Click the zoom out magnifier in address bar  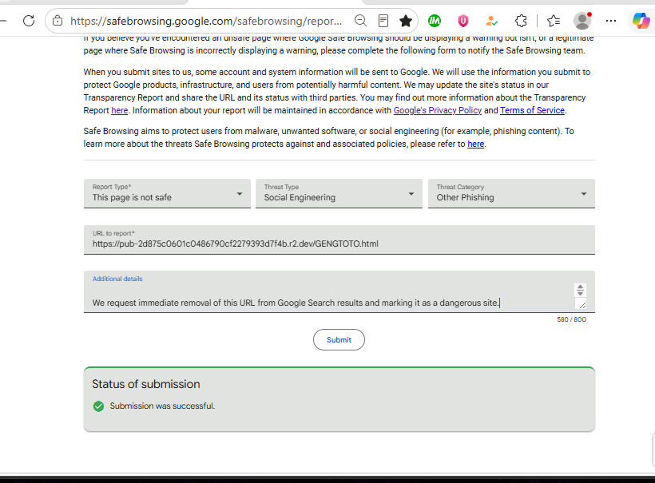pyautogui.click(x=360, y=21)
